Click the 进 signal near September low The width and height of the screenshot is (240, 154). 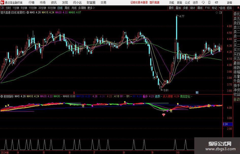pyautogui.click(x=171, y=111)
